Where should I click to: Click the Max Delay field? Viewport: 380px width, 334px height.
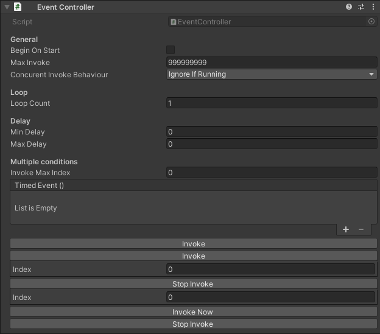(x=272, y=144)
